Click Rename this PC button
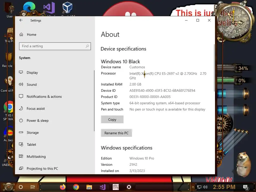Screen dimensions: 256x192 [x=116, y=133]
